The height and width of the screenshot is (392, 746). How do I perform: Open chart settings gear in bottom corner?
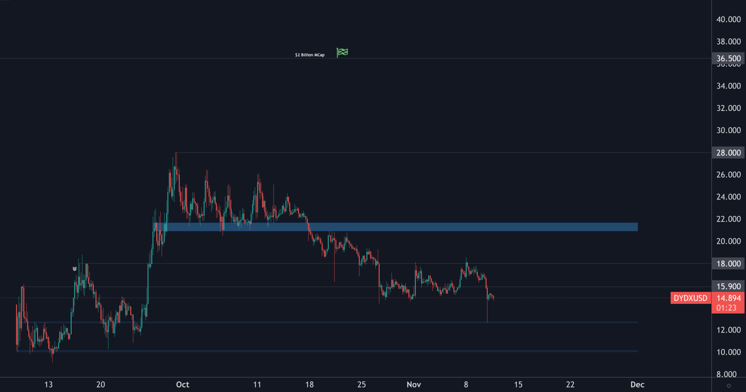729,386
